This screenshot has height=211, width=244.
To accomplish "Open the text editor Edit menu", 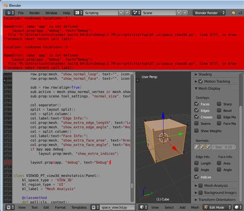I will click(x=46, y=207).
